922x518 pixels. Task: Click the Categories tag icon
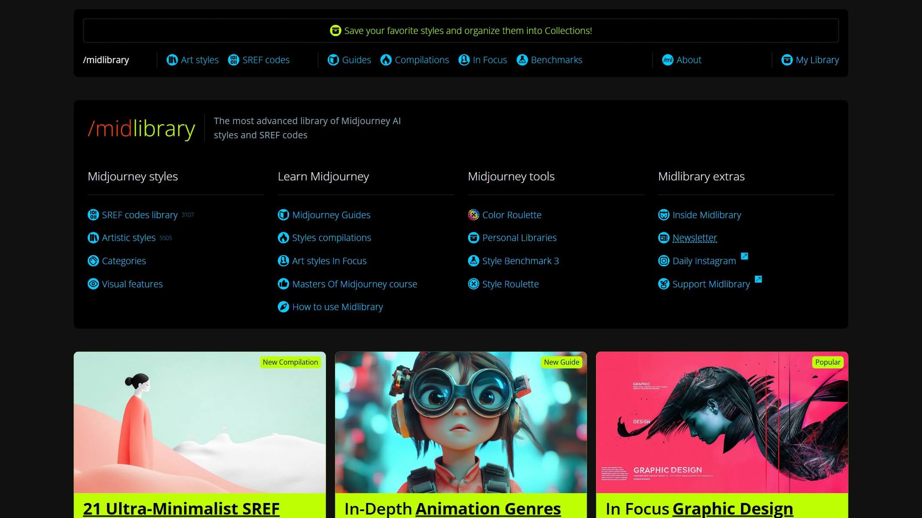(x=93, y=261)
